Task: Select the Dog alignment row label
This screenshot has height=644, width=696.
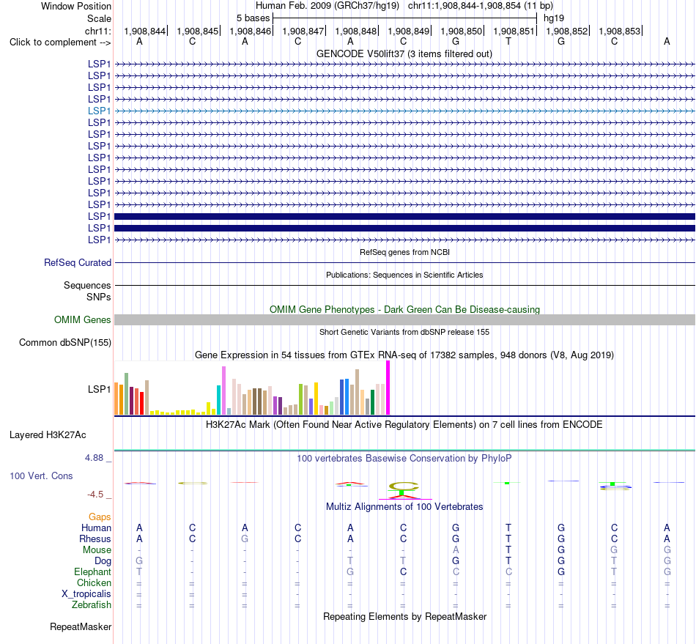Action: 103,561
